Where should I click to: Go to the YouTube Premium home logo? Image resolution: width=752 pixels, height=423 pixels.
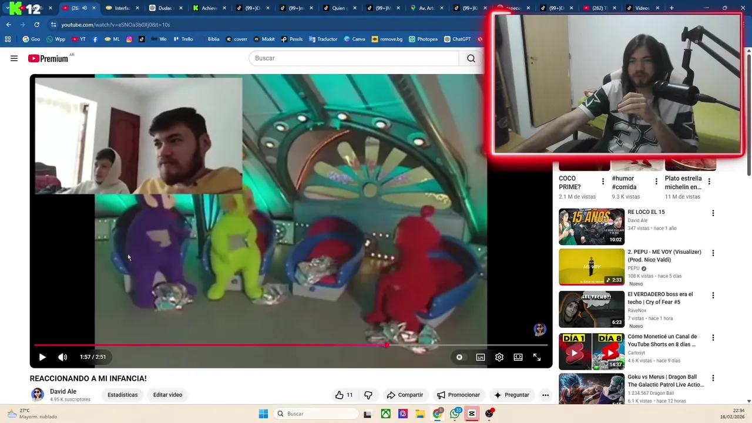(48, 58)
